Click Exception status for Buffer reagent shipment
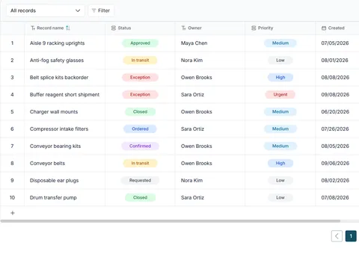The width and height of the screenshot is (359, 269). (x=140, y=95)
